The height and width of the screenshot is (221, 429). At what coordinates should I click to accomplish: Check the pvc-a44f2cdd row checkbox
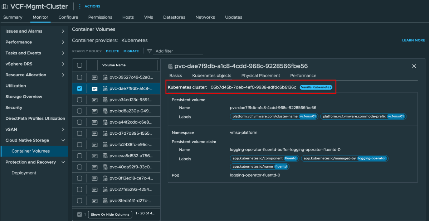coord(80,122)
